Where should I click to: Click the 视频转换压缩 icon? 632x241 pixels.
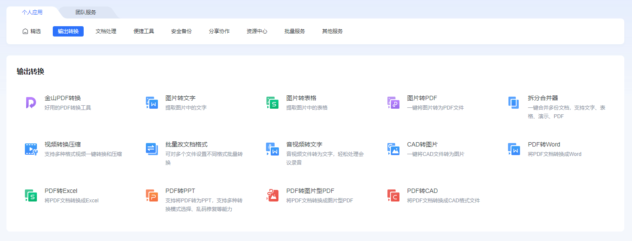pyautogui.click(x=31, y=149)
